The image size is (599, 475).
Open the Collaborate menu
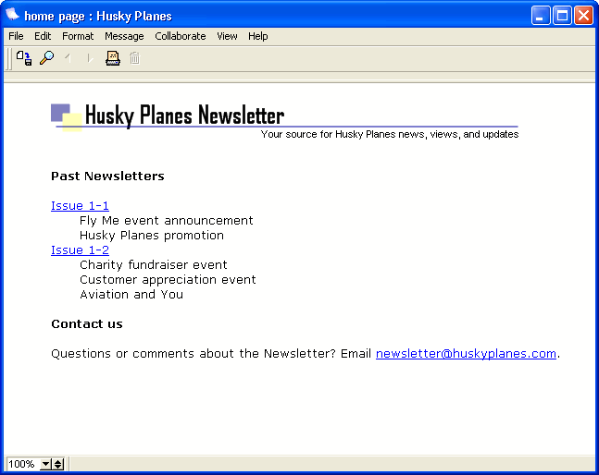tap(181, 36)
